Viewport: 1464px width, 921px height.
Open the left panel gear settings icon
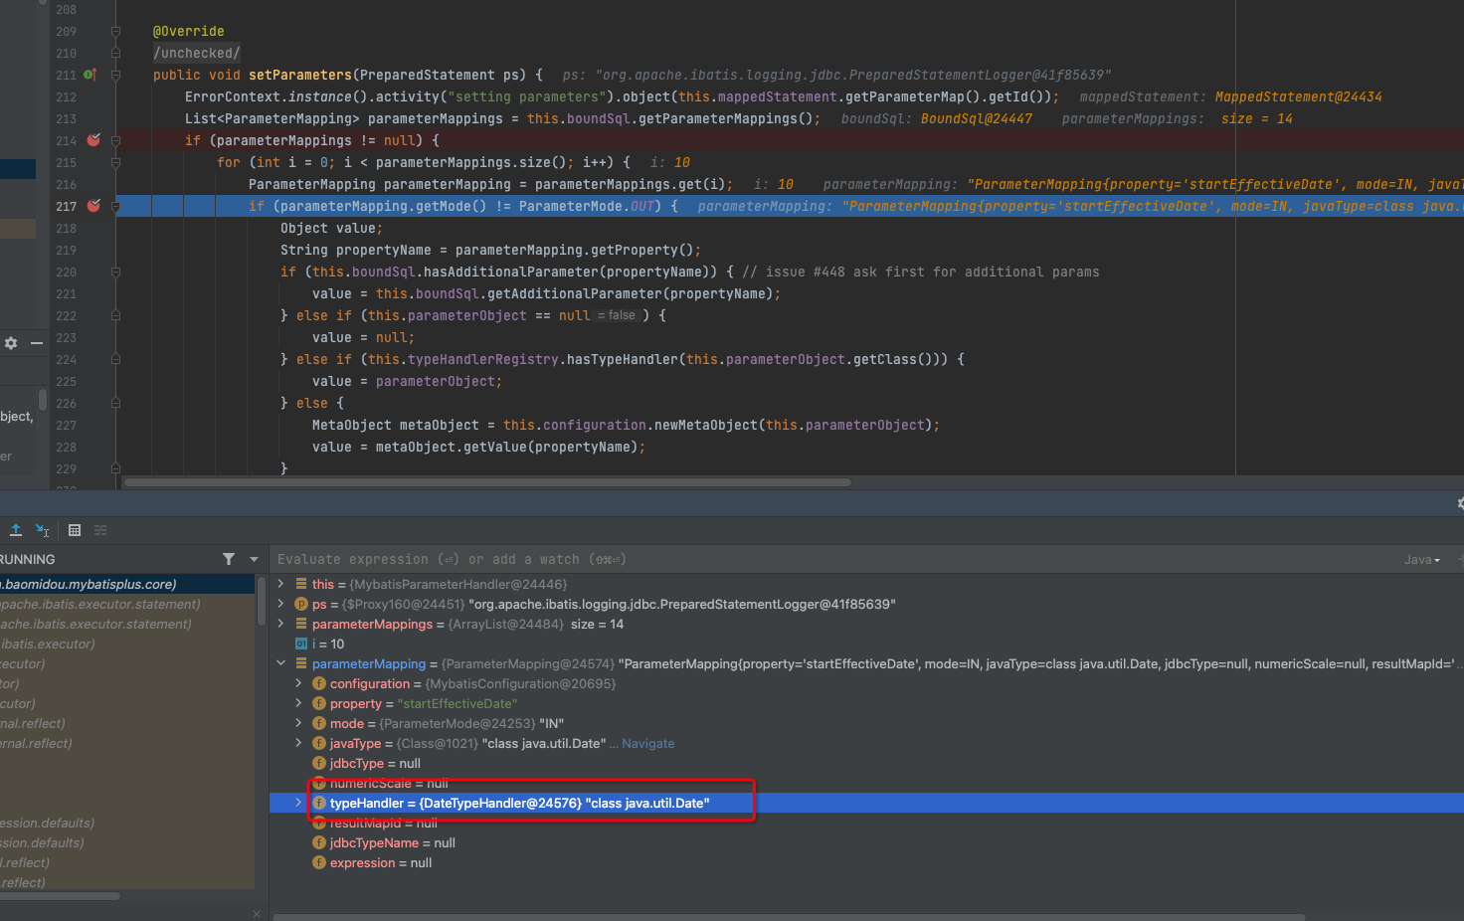[11, 343]
